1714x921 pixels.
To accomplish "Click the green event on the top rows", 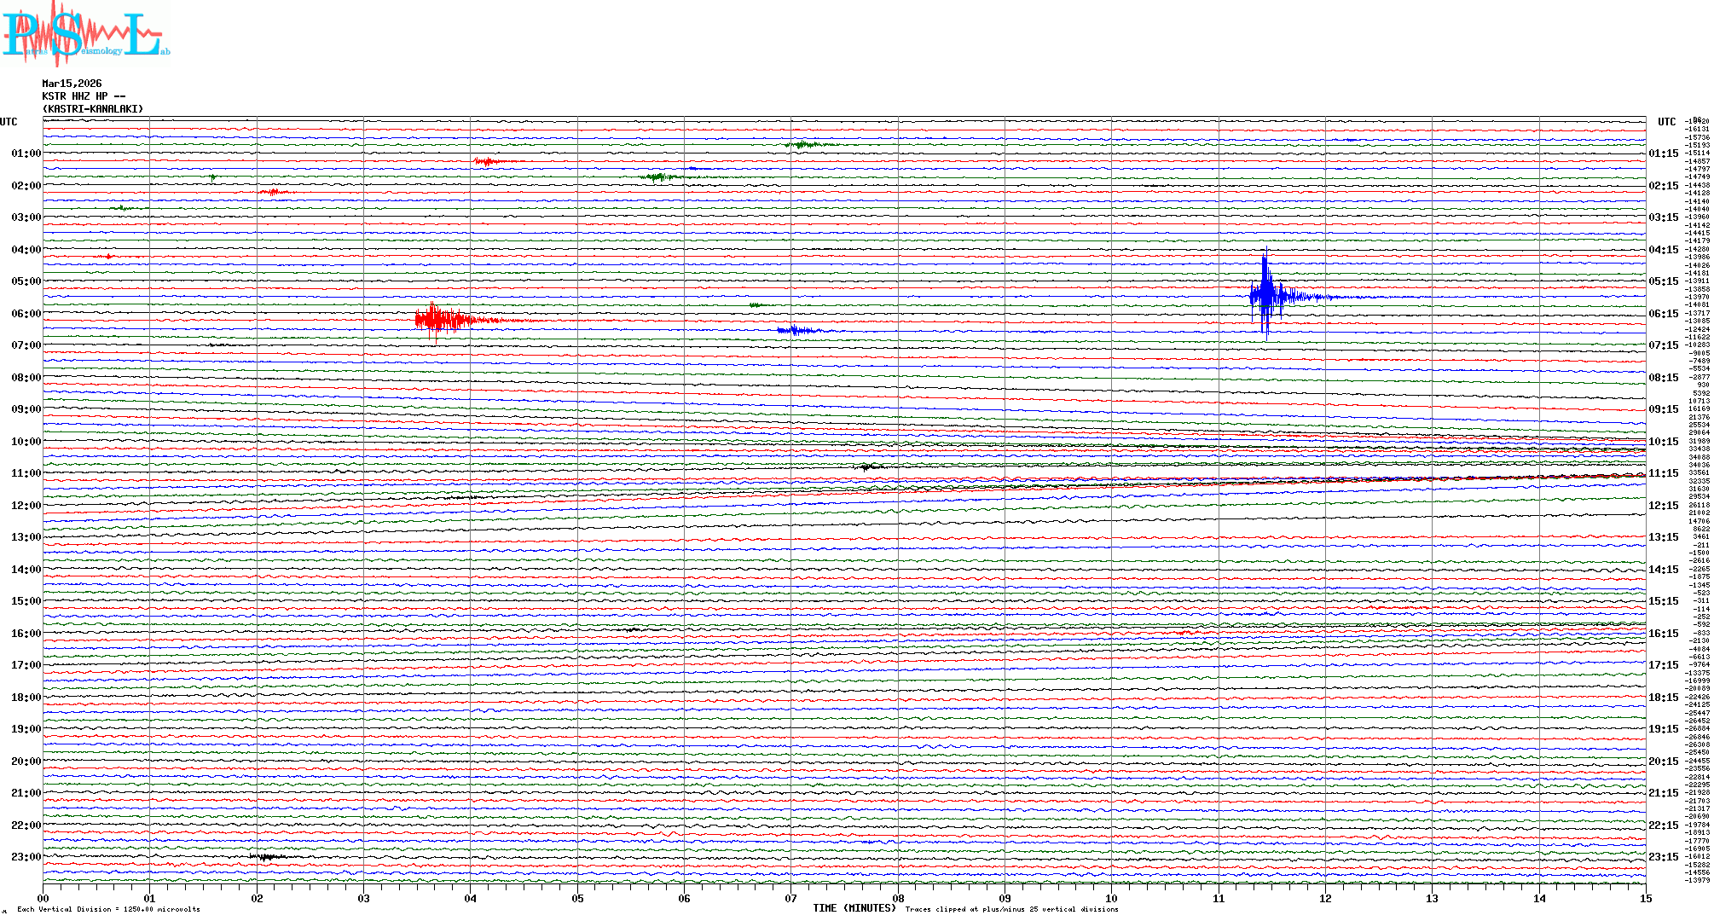I will tap(802, 145).
